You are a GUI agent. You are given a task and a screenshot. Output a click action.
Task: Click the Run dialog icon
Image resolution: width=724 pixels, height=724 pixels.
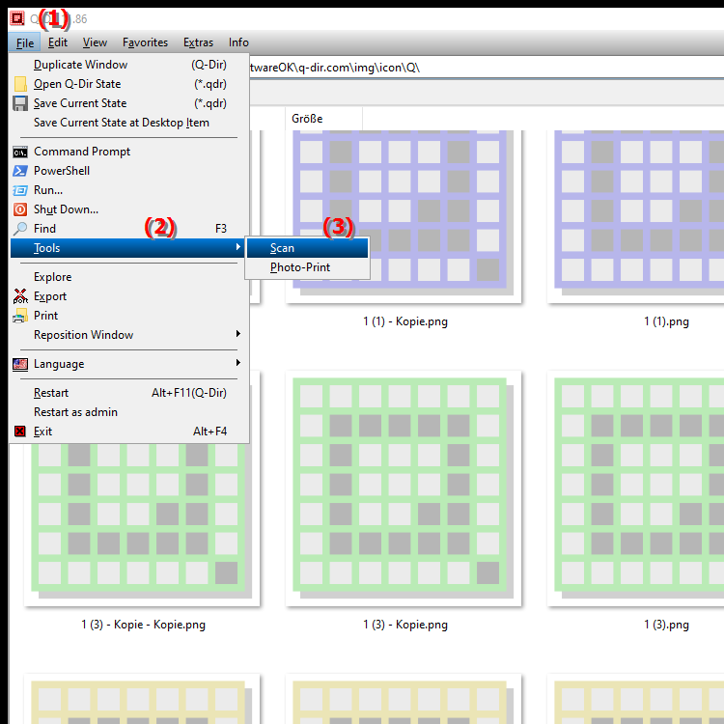(20, 190)
